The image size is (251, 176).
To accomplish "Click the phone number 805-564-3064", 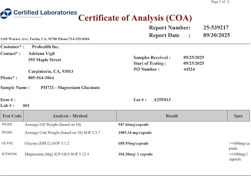I will [41, 78].
